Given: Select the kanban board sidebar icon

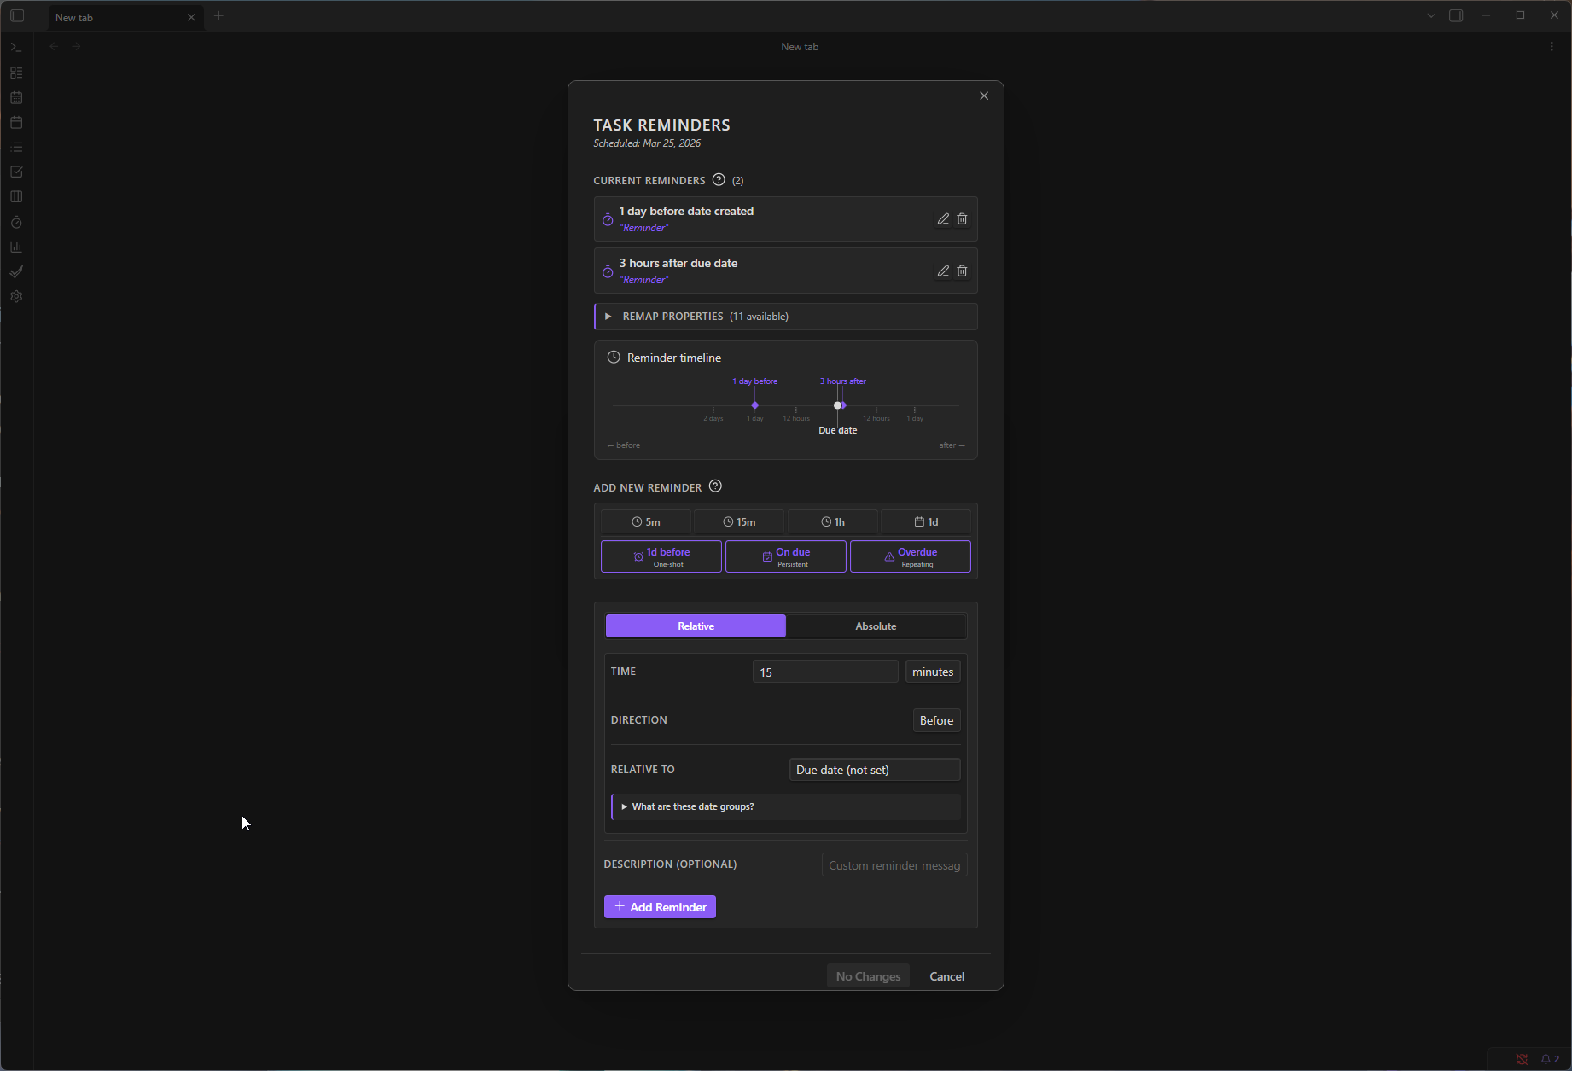Looking at the screenshot, I should tap(16, 73).
